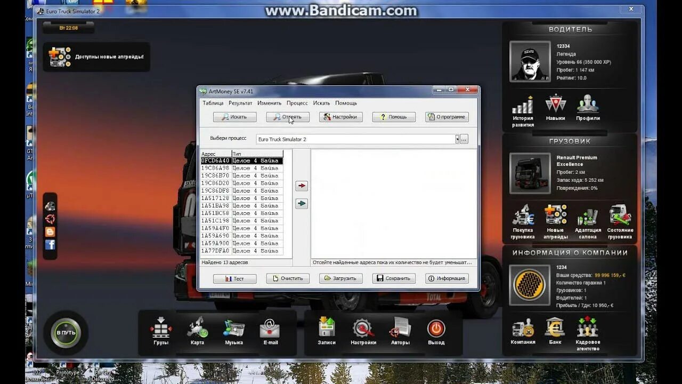The image size is (682, 384).
Task: Click the ArtMoney 'Настройки' button
Action: coord(341,117)
